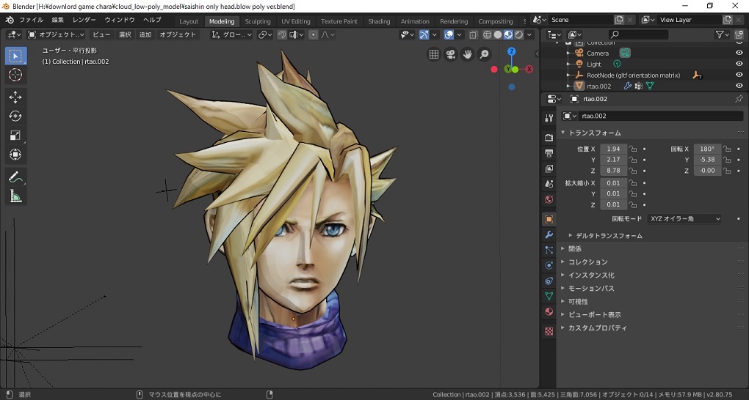Open the ビュー (View) viewport menu
The width and height of the screenshot is (749, 400).
(101, 35)
